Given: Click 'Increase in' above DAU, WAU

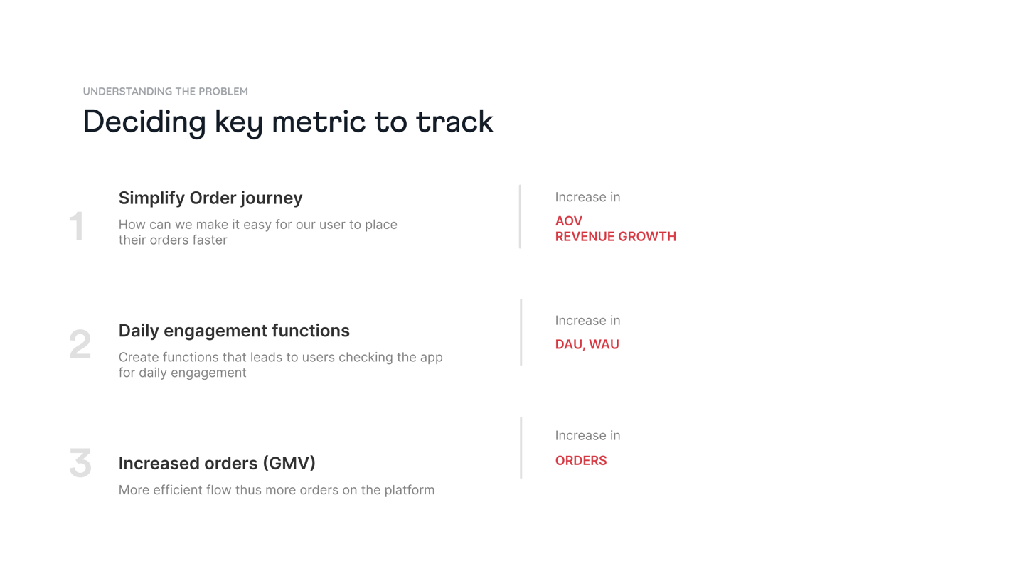Looking at the screenshot, I should 587,321.
